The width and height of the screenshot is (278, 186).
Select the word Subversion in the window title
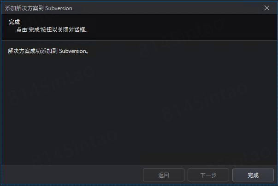point(59,8)
